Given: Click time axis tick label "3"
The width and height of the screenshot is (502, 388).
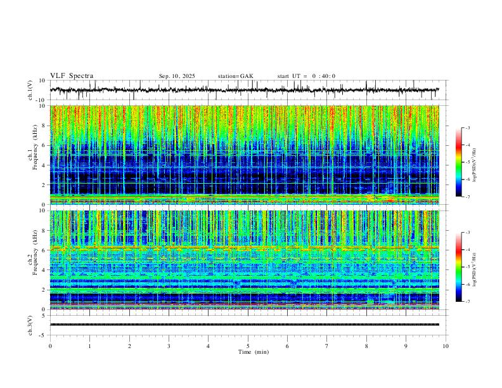Looking at the screenshot, I should point(169,346).
